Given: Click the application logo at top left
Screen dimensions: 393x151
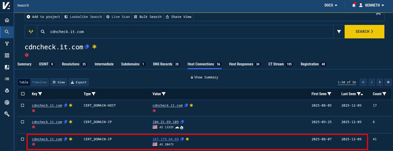Looking at the screenshot, I should [7, 5].
